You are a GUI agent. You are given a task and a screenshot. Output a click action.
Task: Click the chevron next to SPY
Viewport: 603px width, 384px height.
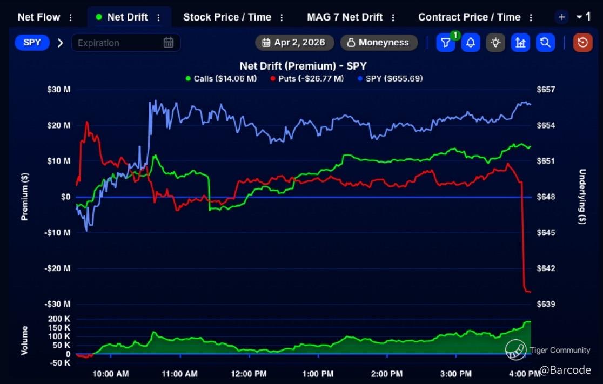coord(60,43)
